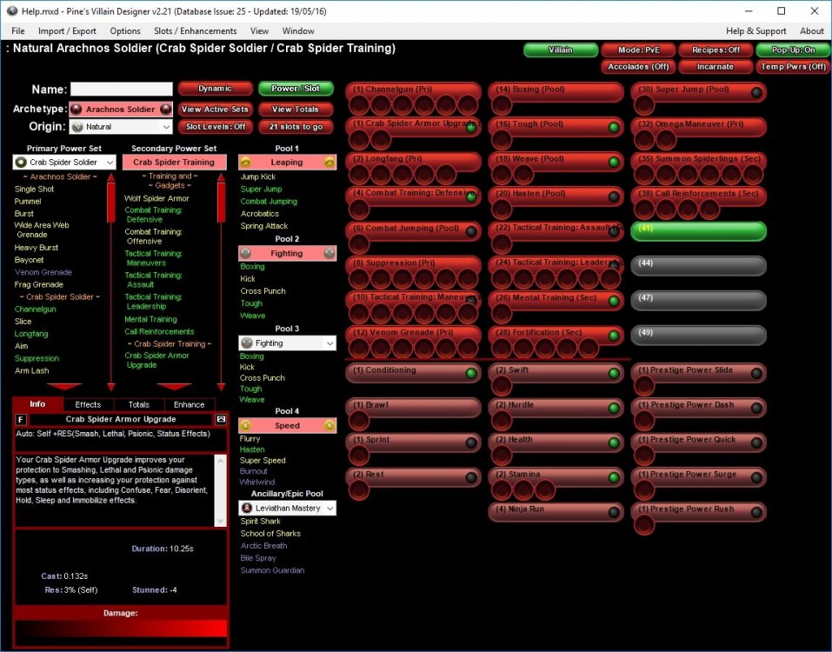Click the first enhancement slot under Channelgun
This screenshot has width=832, height=652.
tap(359, 105)
